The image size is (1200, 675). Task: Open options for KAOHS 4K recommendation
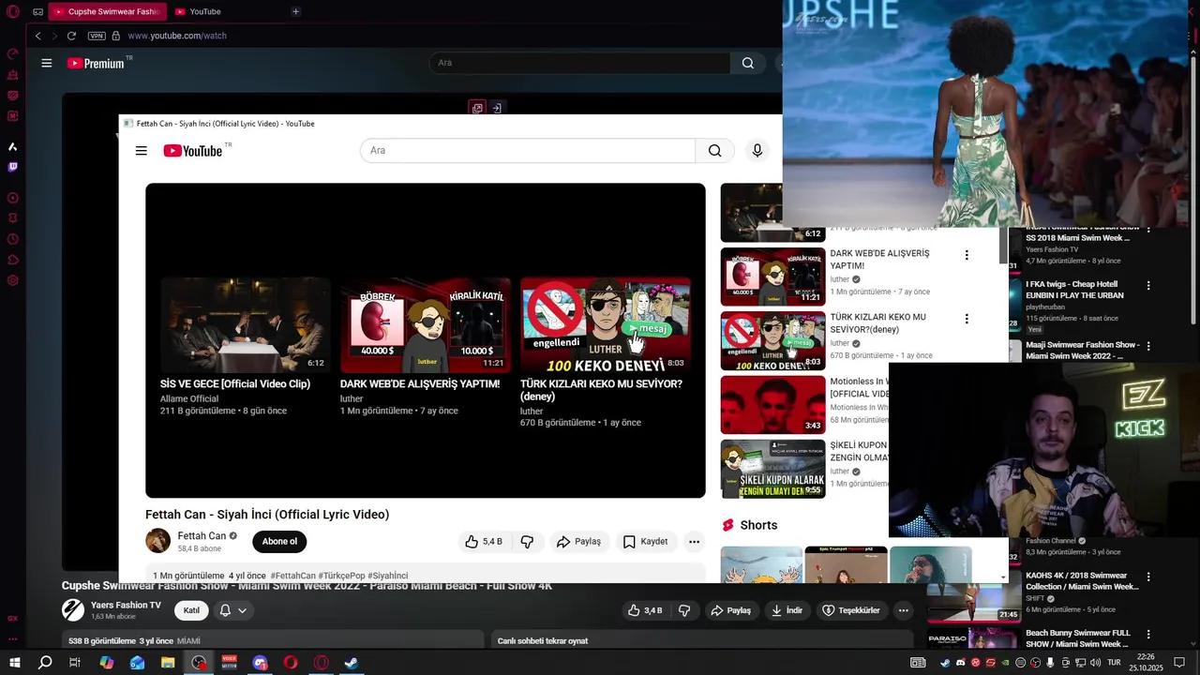1148,577
